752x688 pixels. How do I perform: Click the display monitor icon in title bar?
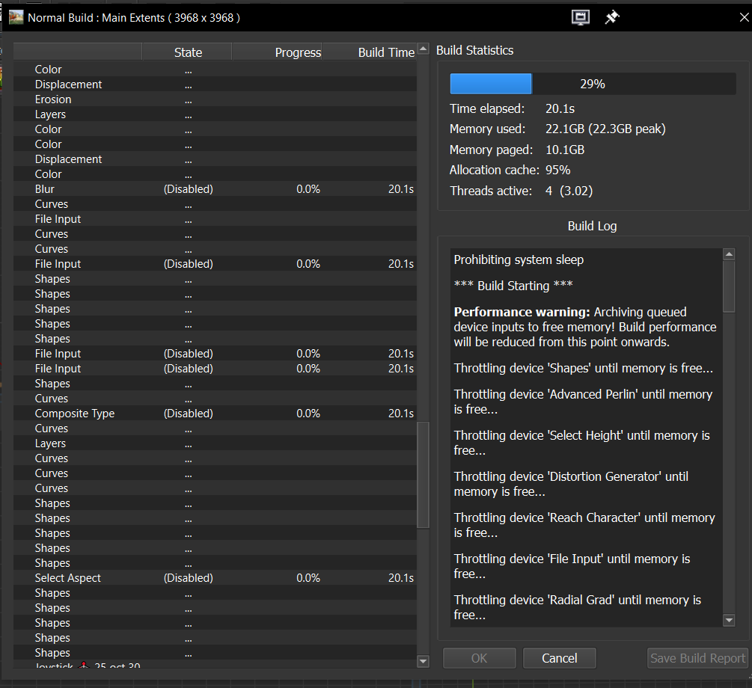coord(581,17)
